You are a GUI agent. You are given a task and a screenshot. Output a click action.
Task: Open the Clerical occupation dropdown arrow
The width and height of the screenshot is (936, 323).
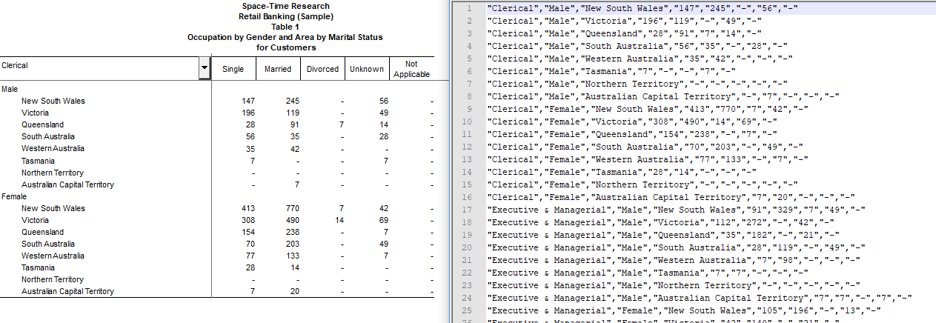click(x=204, y=69)
